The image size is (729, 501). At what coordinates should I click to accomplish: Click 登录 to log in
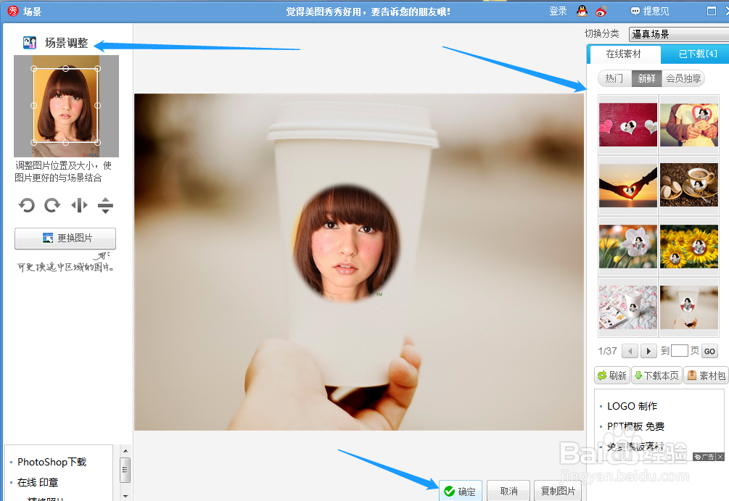(x=558, y=11)
